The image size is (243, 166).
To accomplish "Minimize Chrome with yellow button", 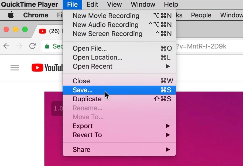I will coord(16,29).
